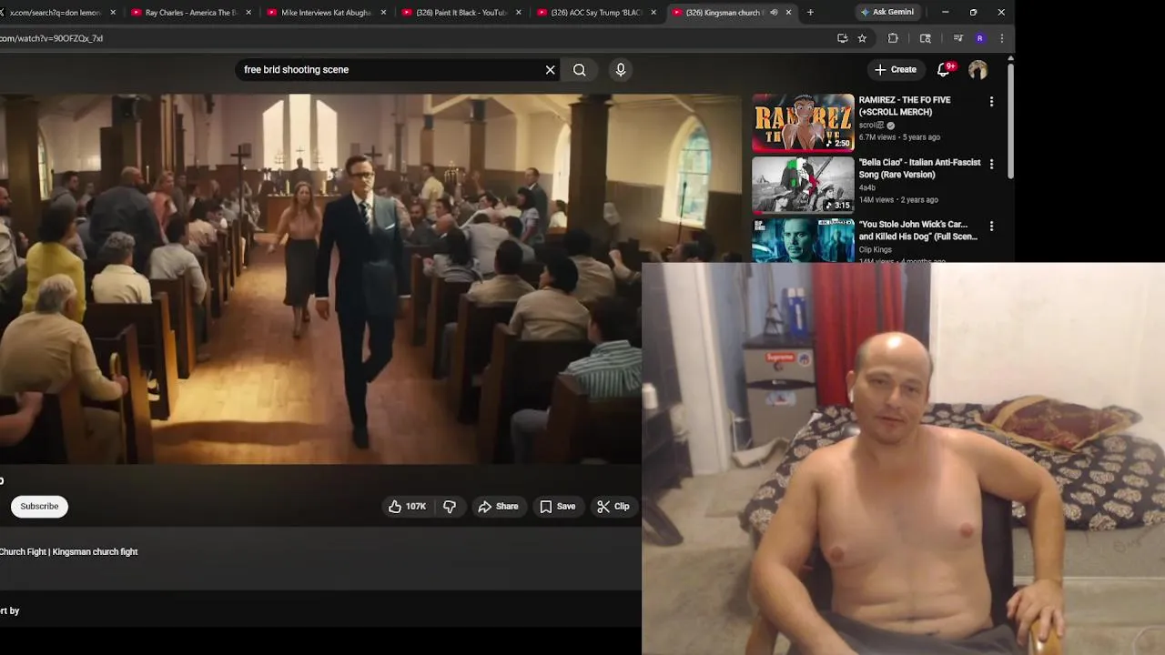The height and width of the screenshot is (655, 1165).
Task: Open the Chrome profile avatar
Action: point(979,38)
